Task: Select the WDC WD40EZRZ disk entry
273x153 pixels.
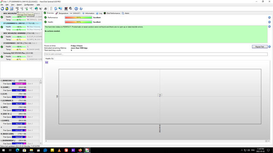Action: 21,37
